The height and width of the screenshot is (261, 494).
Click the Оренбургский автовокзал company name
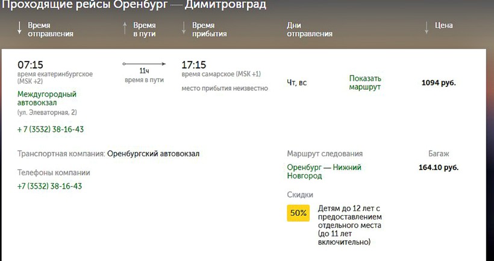coord(153,154)
